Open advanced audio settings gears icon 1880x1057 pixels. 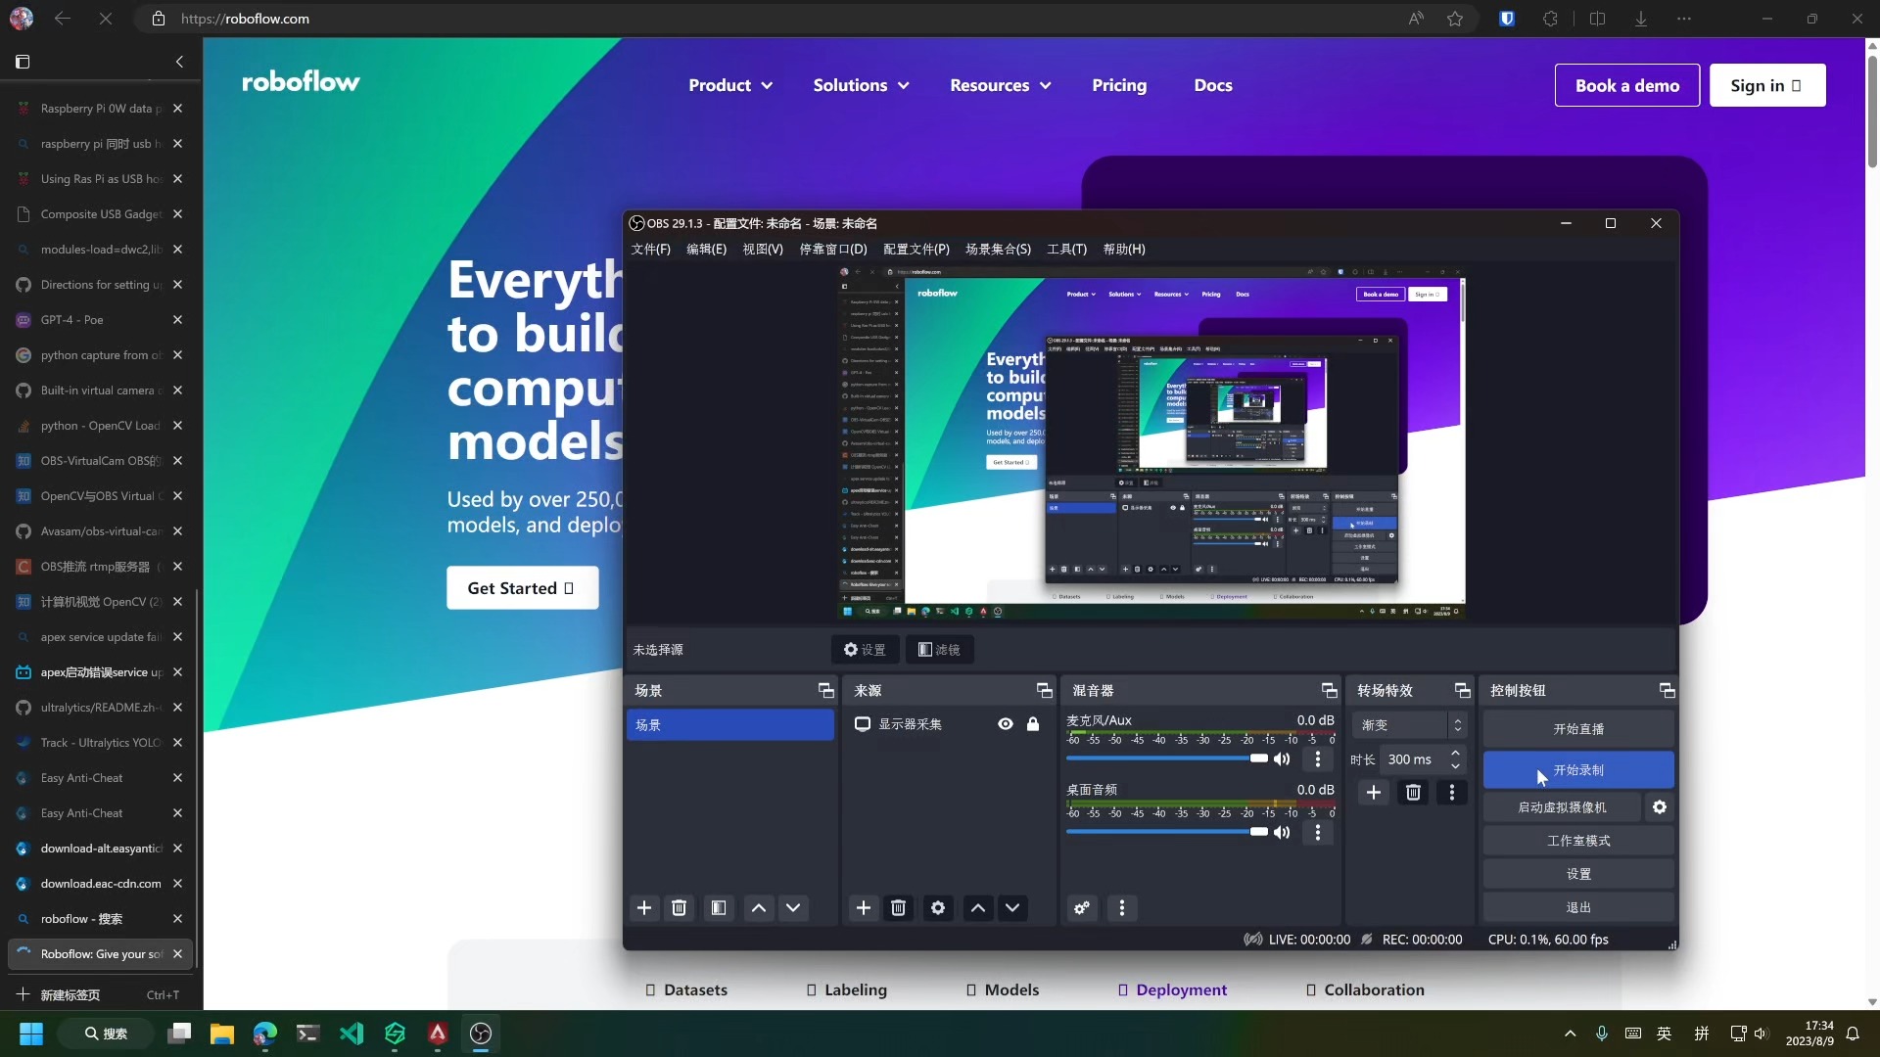(1082, 908)
